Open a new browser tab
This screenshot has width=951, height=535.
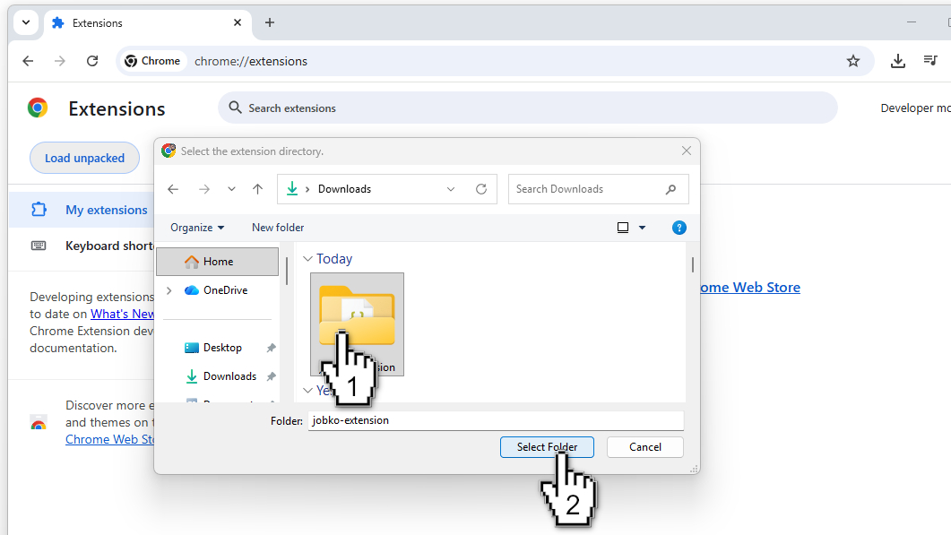269,22
